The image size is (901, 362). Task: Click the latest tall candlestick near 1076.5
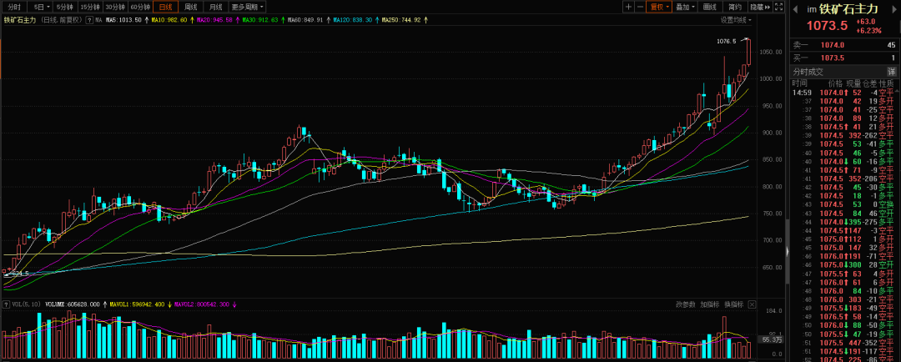[748, 52]
